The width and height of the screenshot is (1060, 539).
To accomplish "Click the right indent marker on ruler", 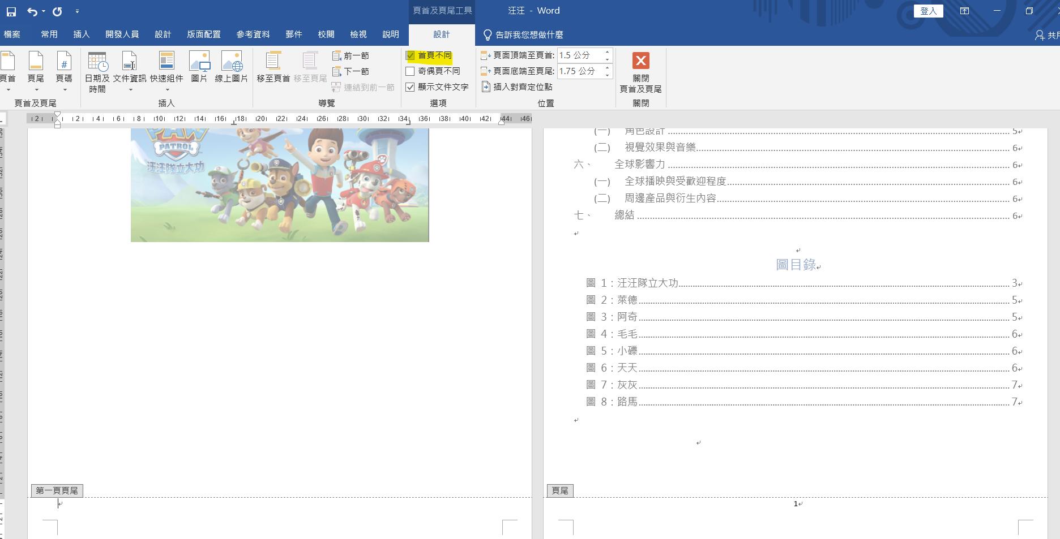I will pyautogui.click(x=501, y=121).
